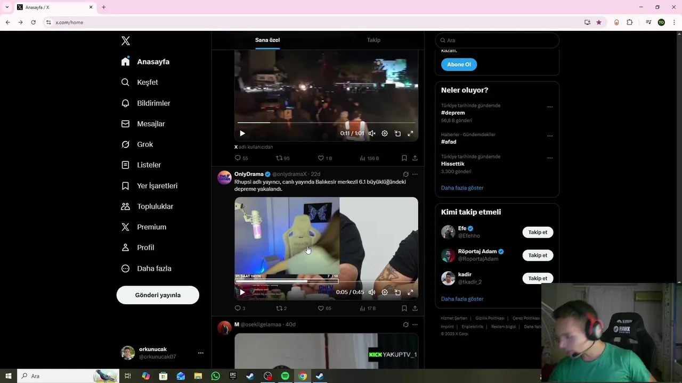The height and width of the screenshot is (383, 682).
Task: Like the OnlyDrama post with 65 likes
Action: 324,308
